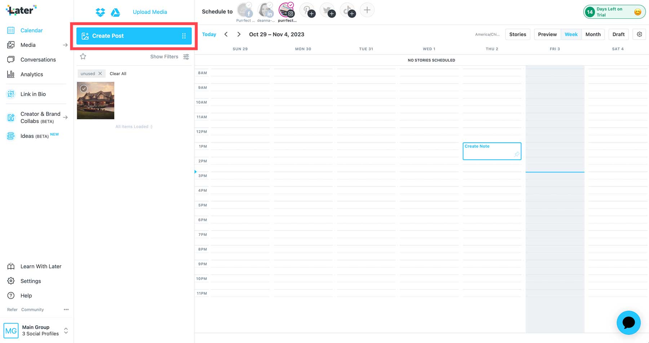Remove the unused filter tag
Image resolution: width=649 pixels, height=343 pixels.
(x=100, y=74)
